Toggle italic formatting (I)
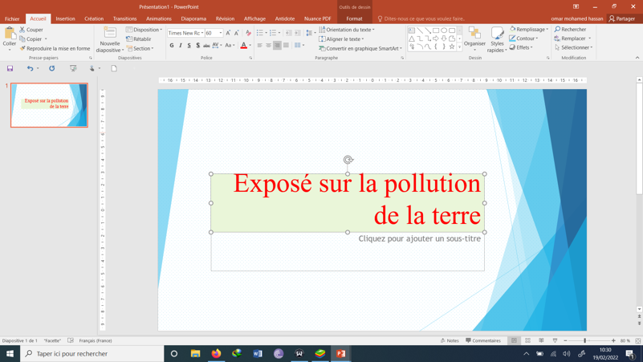643x362 pixels. coord(181,46)
